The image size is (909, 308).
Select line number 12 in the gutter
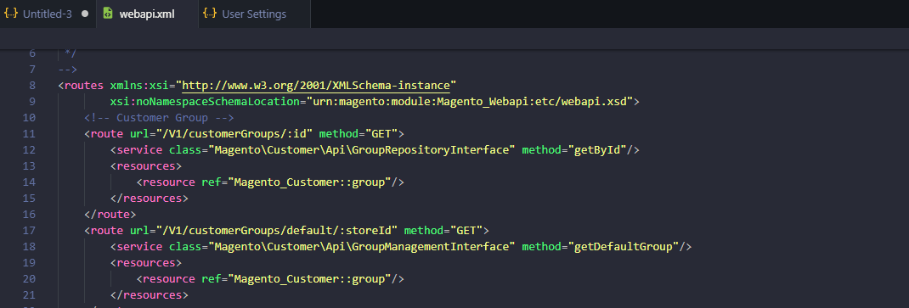coord(29,150)
